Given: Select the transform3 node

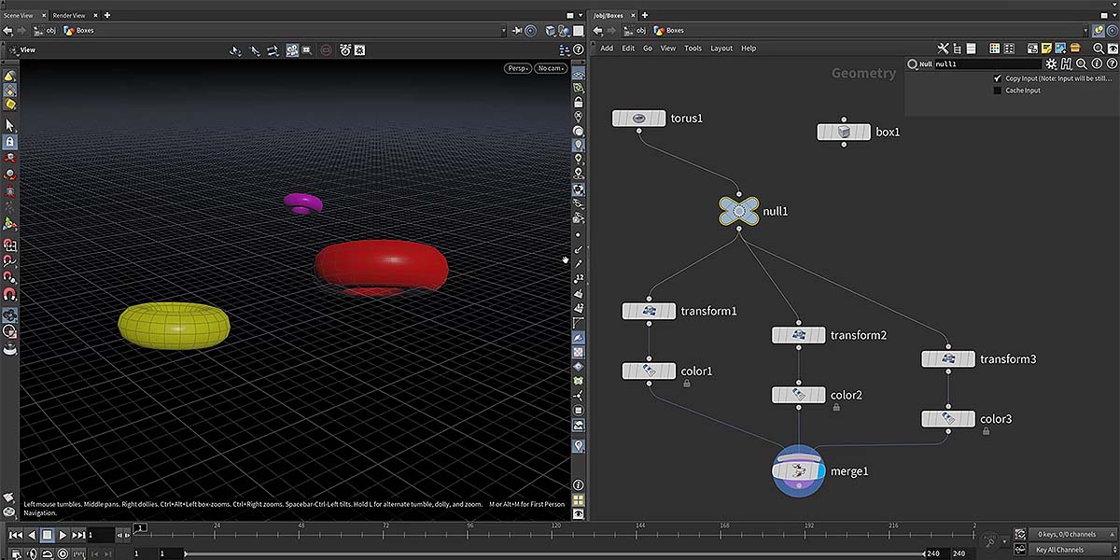Looking at the screenshot, I should click(x=948, y=359).
